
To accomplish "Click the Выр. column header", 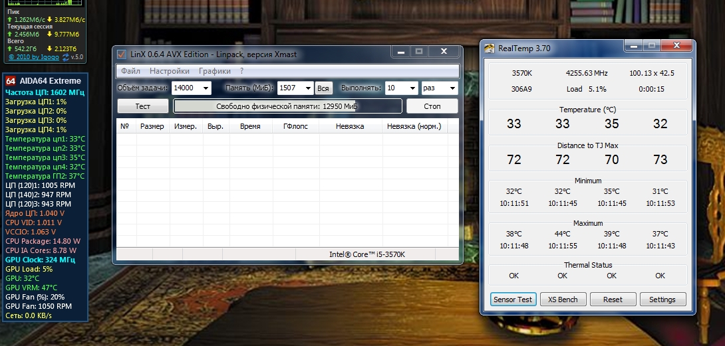I will coord(216,126).
